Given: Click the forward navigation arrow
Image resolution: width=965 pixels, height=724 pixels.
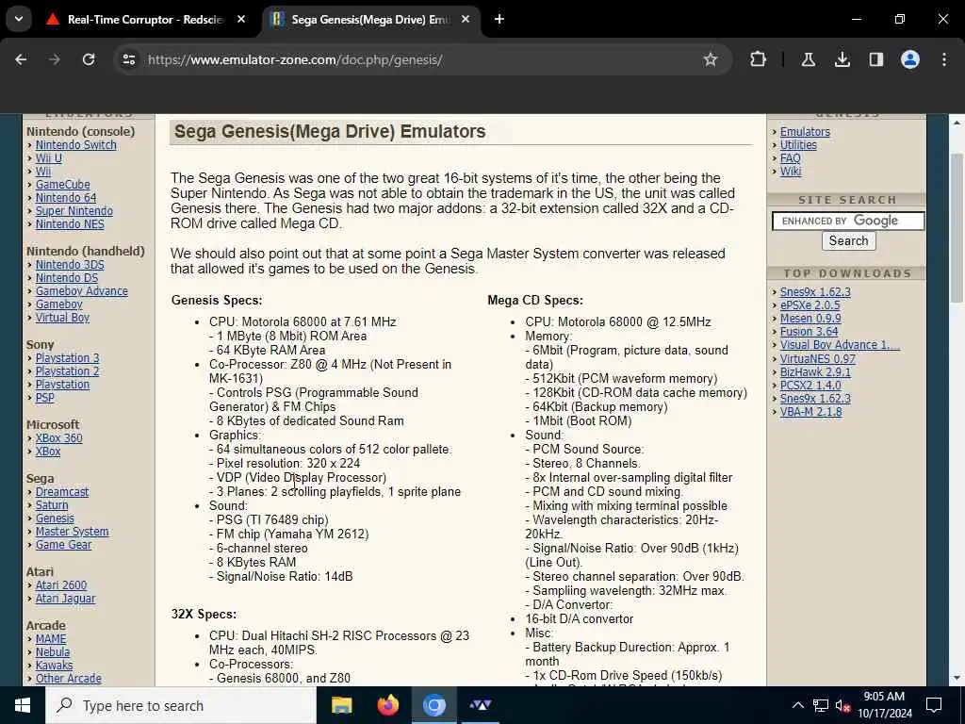Looking at the screenshot, I should 55,59.
